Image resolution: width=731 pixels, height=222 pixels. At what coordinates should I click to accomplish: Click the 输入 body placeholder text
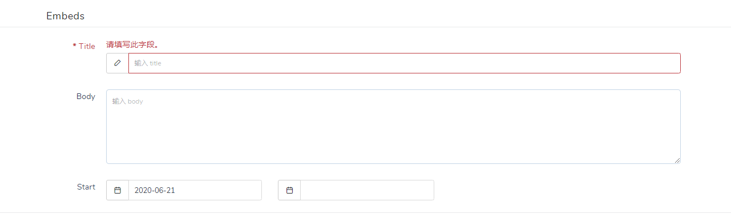point(127,101)
